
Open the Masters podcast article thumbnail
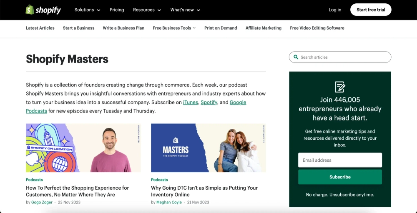point(208,148)
